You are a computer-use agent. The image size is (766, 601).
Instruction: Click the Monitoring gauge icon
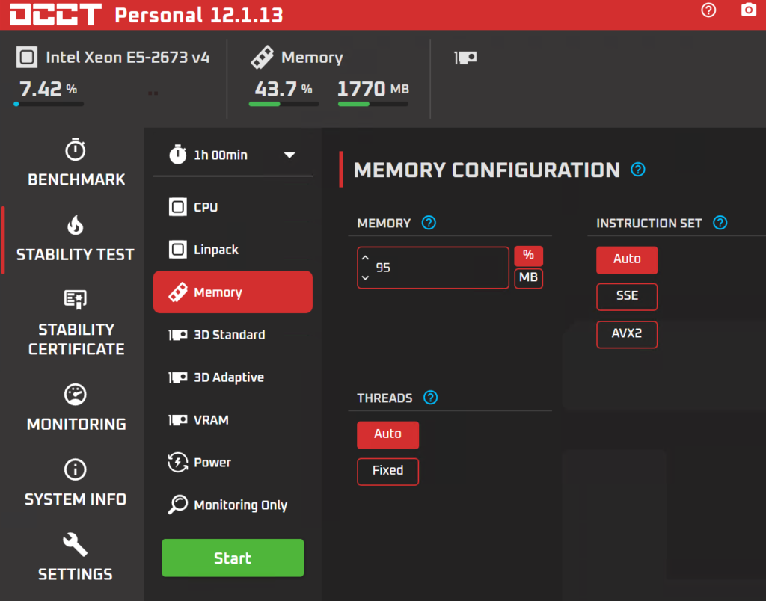[76, 395]
